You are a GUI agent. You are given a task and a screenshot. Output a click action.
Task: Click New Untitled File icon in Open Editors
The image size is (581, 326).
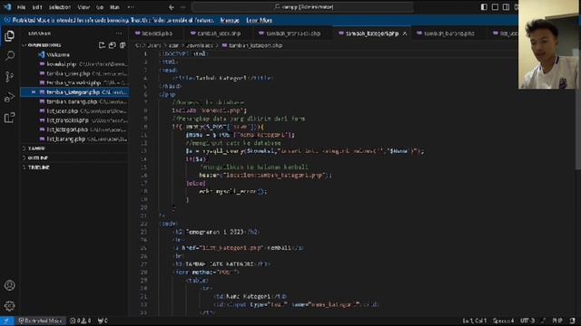coord(102,45)
